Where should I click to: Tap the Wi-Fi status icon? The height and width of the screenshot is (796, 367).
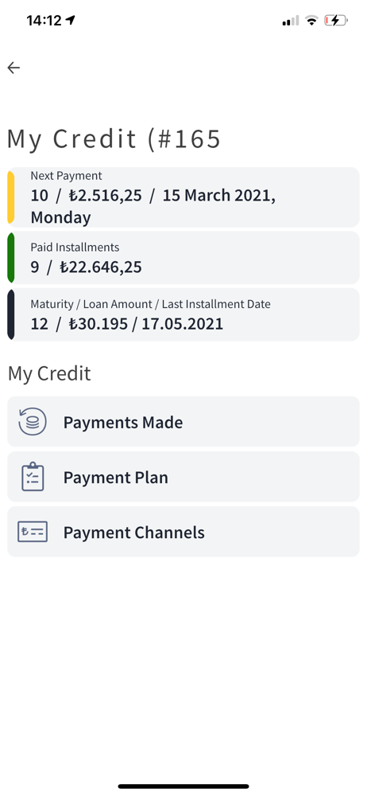[x=311, y=21]
